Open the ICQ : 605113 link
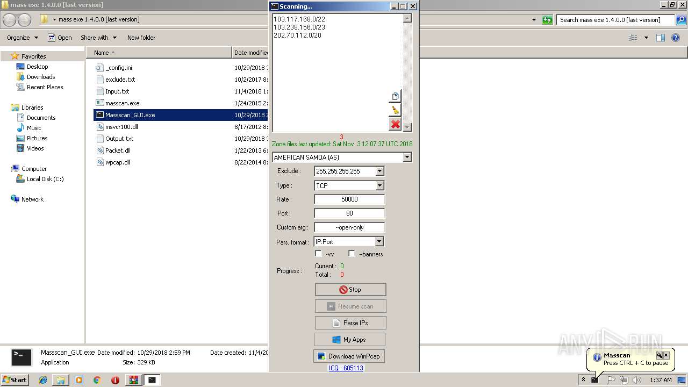The image size is (688, 387). (x=346, y=368)
